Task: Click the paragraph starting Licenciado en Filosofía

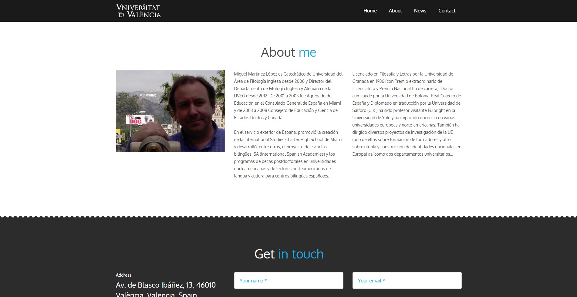Action: (407, 114)
